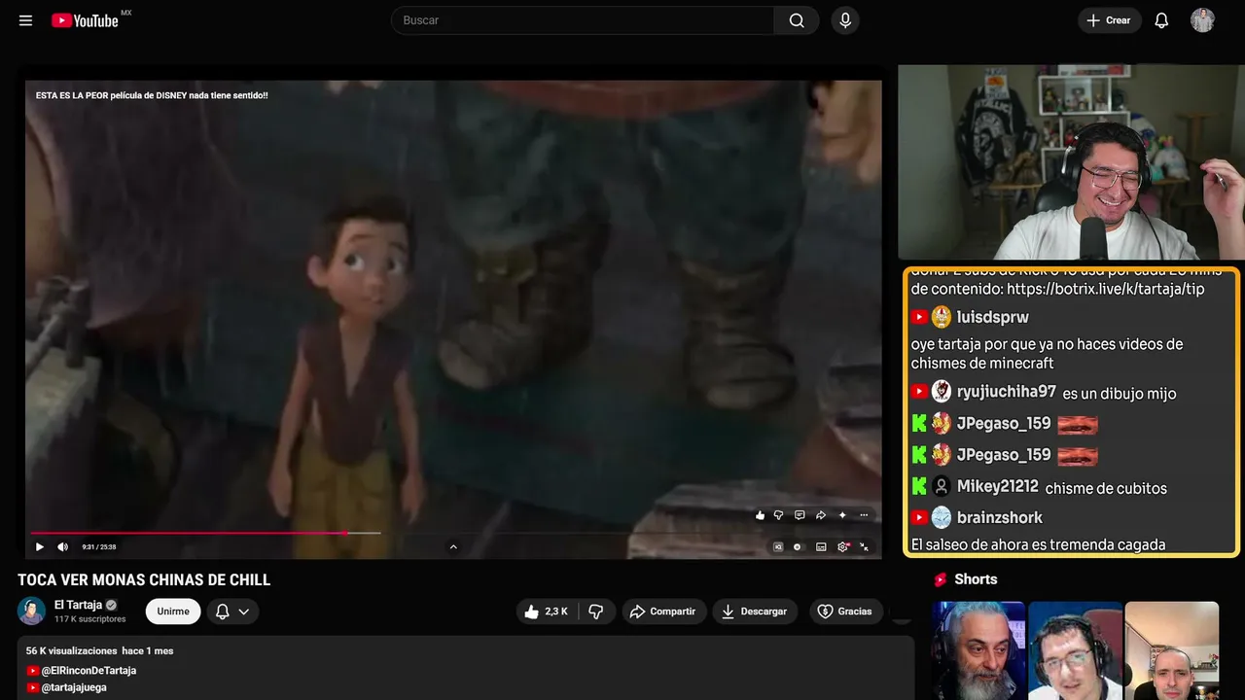Click chat username luisdsprw
The width and height of the screenshot is (1245, 700).
tap(992, 317)
